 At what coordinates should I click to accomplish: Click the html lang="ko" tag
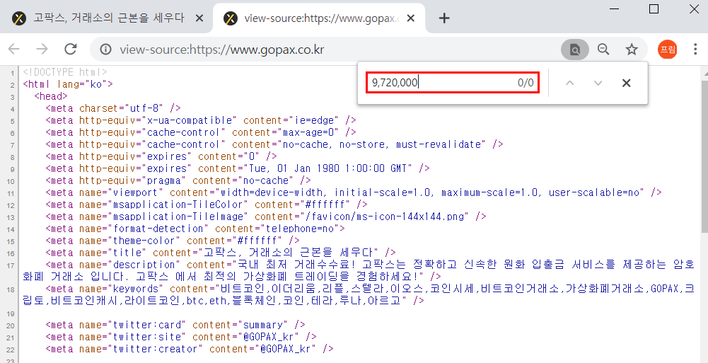68,84
